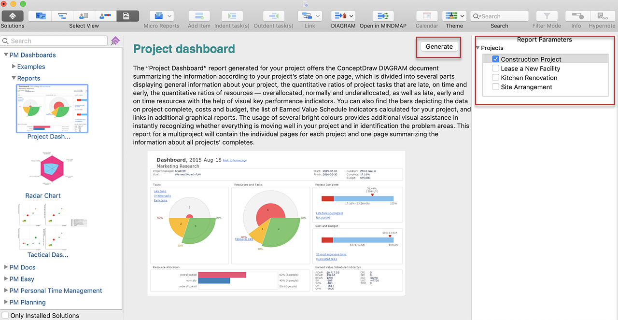The image size is (618, 320).
Task: Expand the PM Personal Time Management solution
Action: tap(6, 291)
